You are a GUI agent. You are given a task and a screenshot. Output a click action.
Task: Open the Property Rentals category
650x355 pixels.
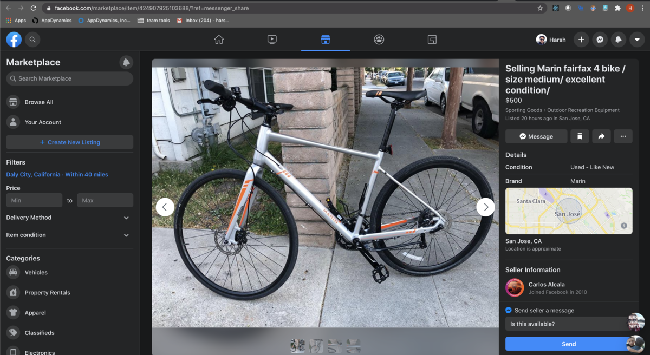[69, 293]
